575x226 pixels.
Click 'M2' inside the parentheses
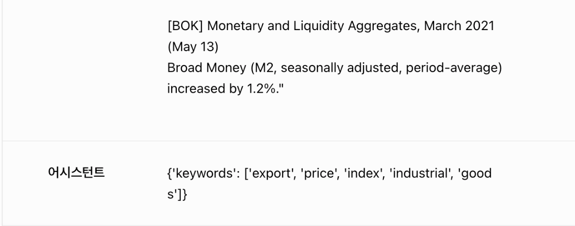(x=264, y=68)
